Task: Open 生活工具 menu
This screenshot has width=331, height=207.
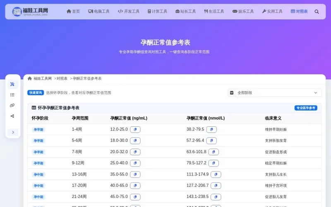Action: pyautogui.click(x=214, y=12)
